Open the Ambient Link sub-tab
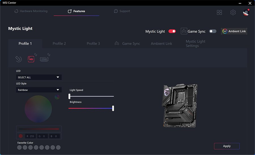 [x=161, y=43]
